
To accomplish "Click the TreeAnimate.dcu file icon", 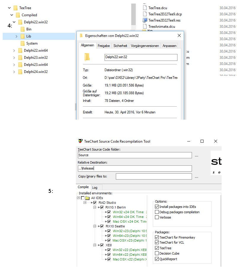I will [x=145, y=27].
